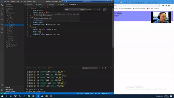
Task: Split the editor to the right
Action: 108,4
